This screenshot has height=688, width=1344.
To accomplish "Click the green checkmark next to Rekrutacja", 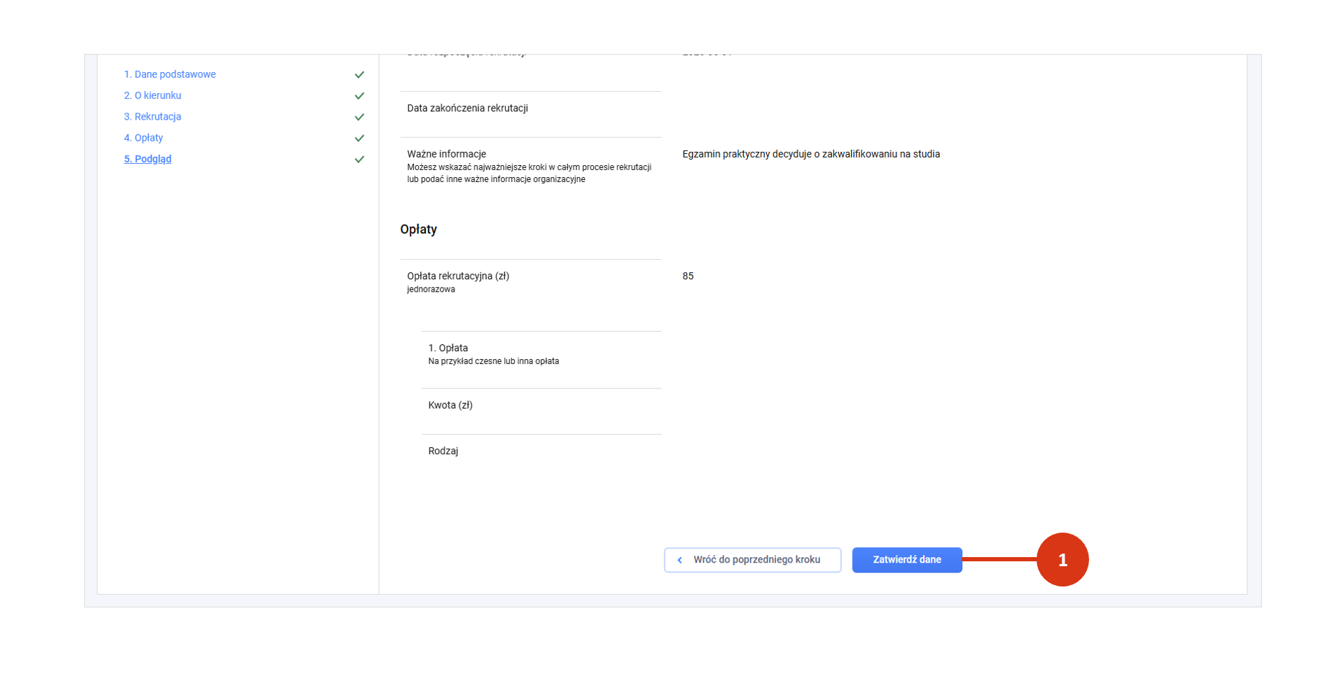I will pos(359,117).
